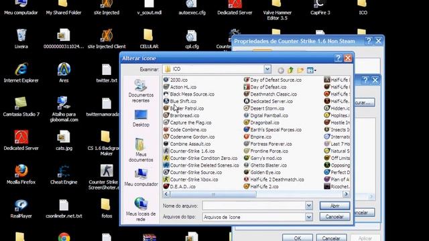
Task: Select Camtasia Studio 7 desktop shortcut
Action: (x=21, y=107)
